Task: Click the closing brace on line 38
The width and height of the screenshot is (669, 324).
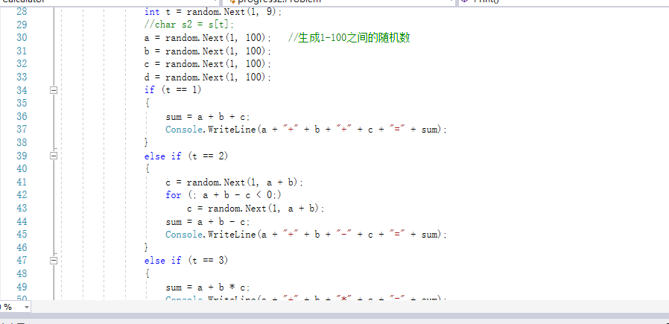Action: (x=147, y=142)
